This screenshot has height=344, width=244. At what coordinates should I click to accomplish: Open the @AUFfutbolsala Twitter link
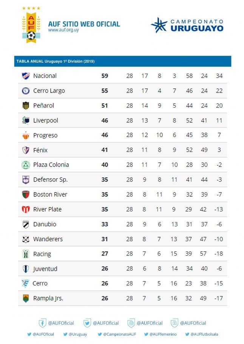coord(204,334)
